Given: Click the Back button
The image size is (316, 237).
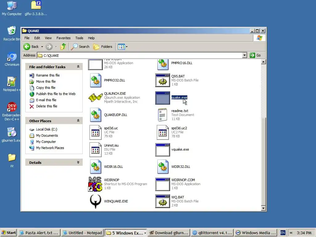Looking at the screenshot, I should click(31, 47).
